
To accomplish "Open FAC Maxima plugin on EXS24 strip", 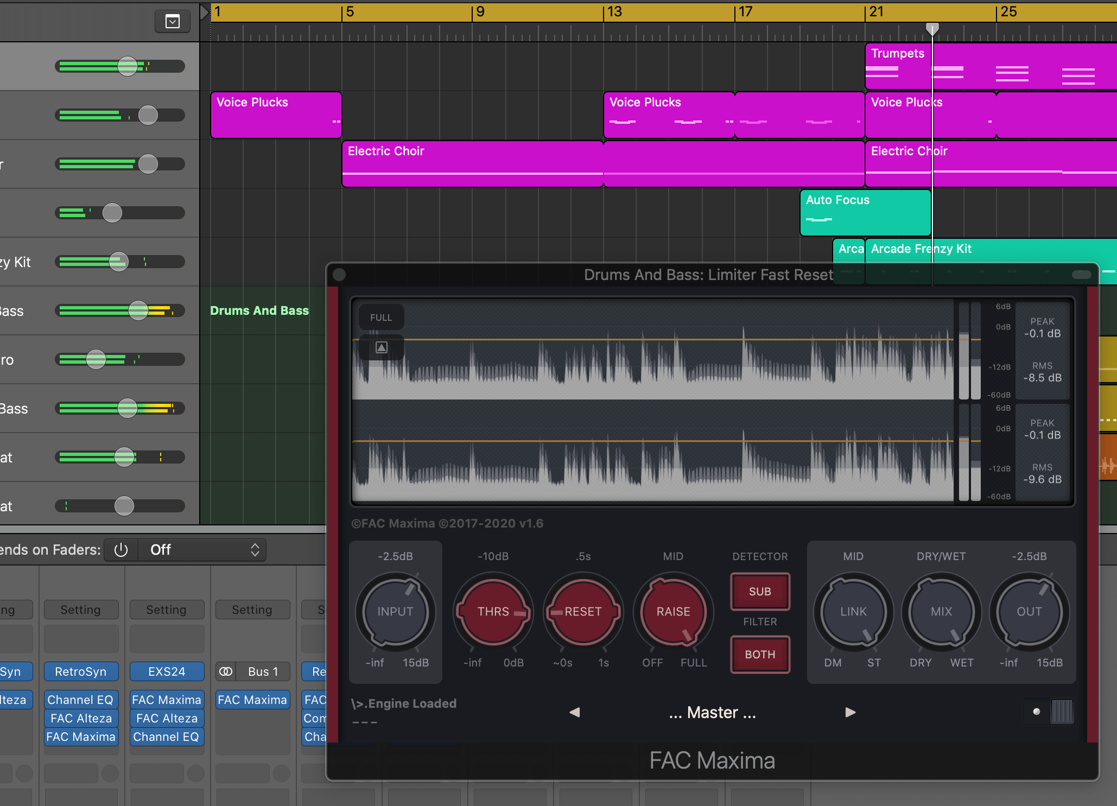I will tap(167, 700).
